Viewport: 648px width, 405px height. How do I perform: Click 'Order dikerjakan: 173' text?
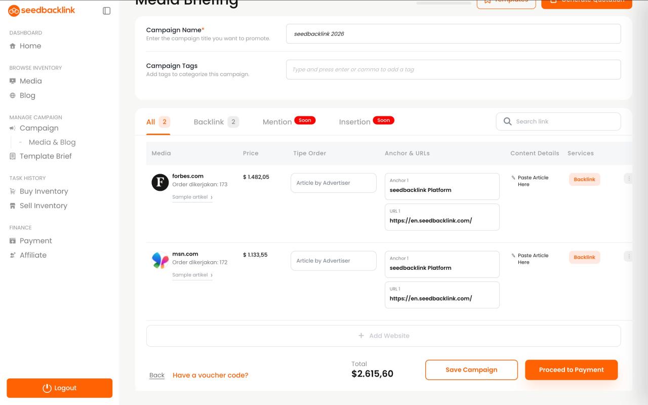pyautogui.click(x=200, y=185)
